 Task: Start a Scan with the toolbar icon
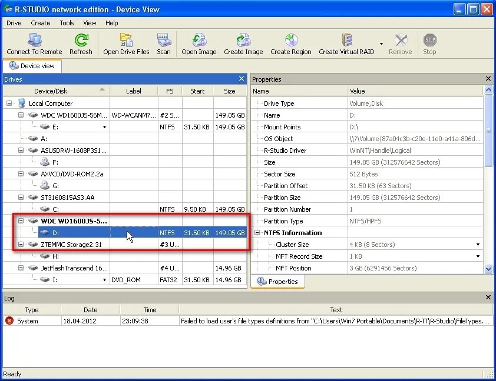point(164,40)
